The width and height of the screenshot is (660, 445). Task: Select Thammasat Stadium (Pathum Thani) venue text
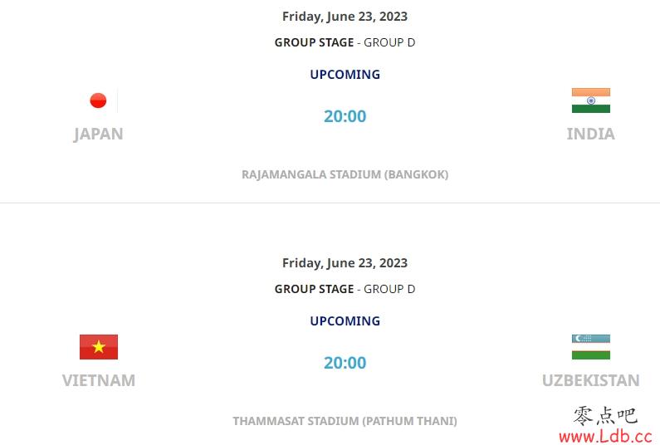coord(345,421)
